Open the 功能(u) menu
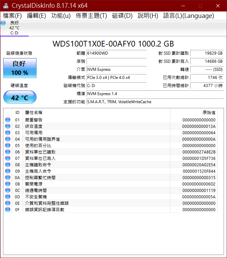Image resolution: width=227 pixels, height=258 pixels. 61,16
